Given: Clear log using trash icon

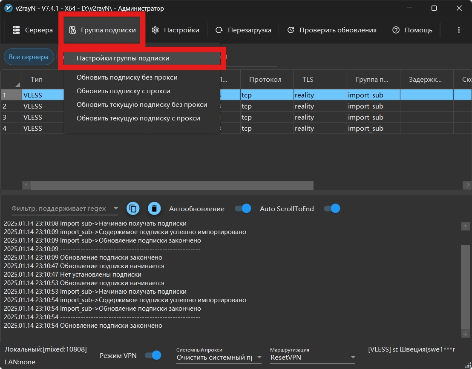Looking at the screenshot, I should click(x=154, y=209).
